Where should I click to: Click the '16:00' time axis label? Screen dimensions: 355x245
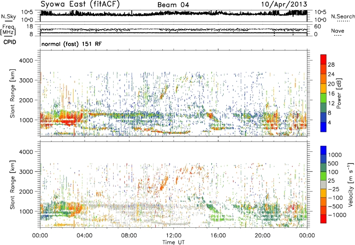pyautogui.click(x=218, y=236)
